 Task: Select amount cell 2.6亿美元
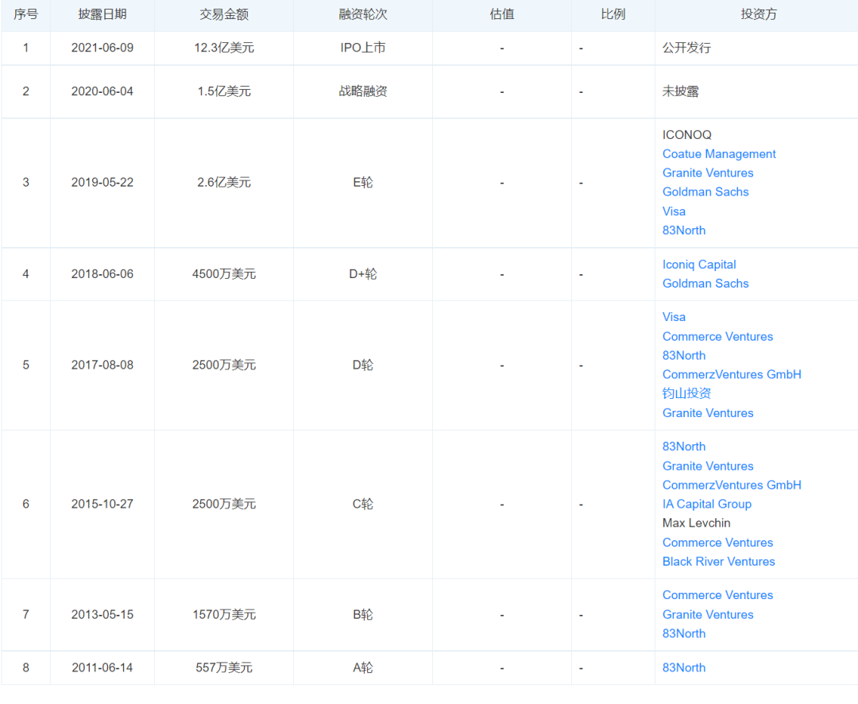pyautogui.click(x=224, y=182)
